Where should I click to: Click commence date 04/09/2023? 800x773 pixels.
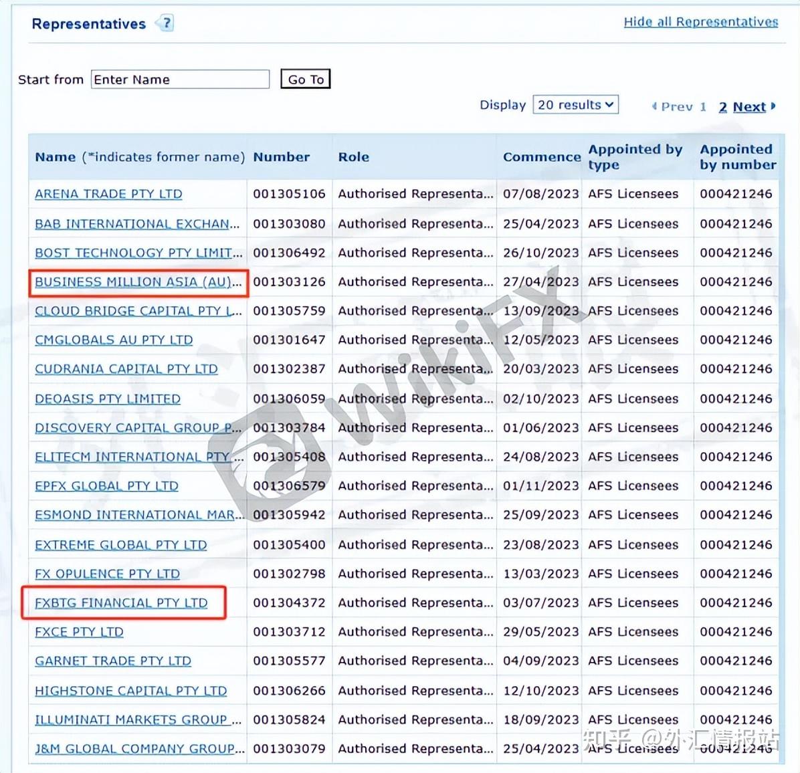[x=541, y=661]
